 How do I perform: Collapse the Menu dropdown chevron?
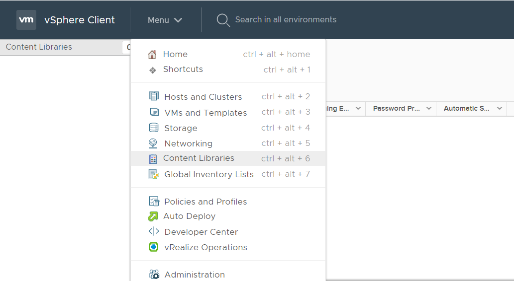pyautogui.click(x=178, y=20)
